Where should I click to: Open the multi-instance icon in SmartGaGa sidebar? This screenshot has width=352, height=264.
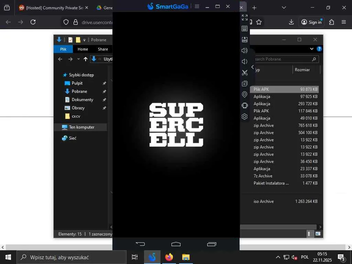[x=244, y=84]
